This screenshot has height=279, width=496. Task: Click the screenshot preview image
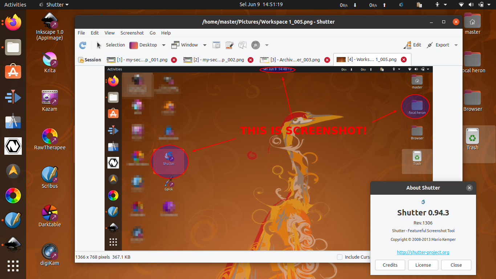pos(269,158)
